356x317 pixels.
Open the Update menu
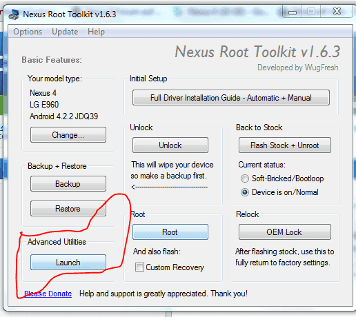(65, 32)
